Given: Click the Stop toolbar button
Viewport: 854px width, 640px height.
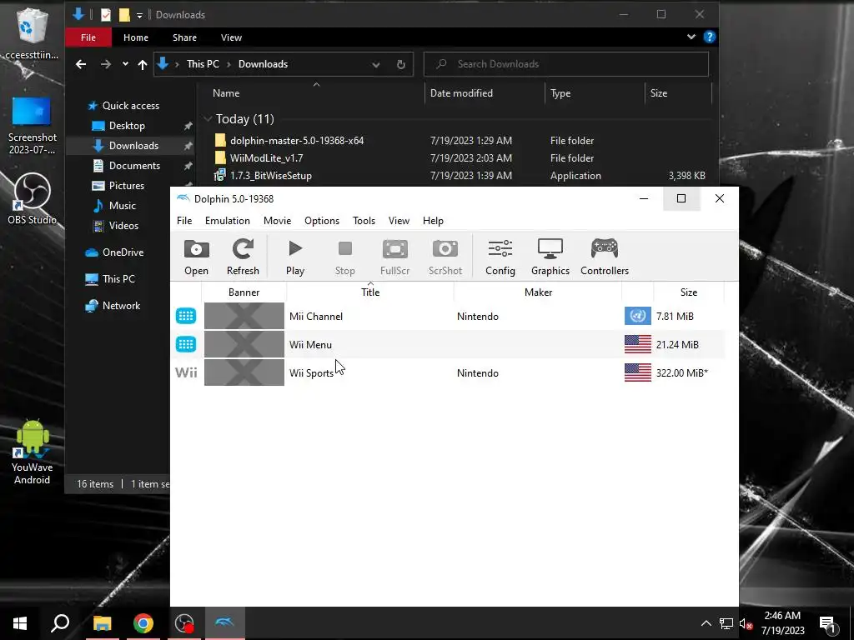Looking at the screenshot, I should (x=344, y=257).
